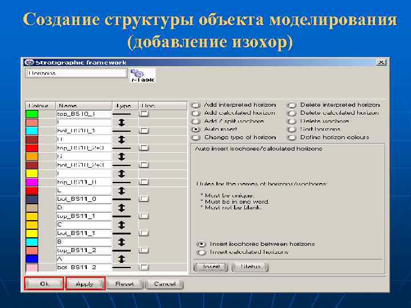Toggle the Use checkbox for top_BS11_2
Viewport: 411px width, 308px height.
point(143,250)
